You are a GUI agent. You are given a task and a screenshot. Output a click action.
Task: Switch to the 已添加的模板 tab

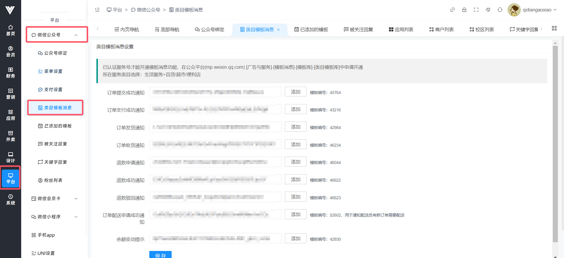pyautogui.click(x=311, y=29)
